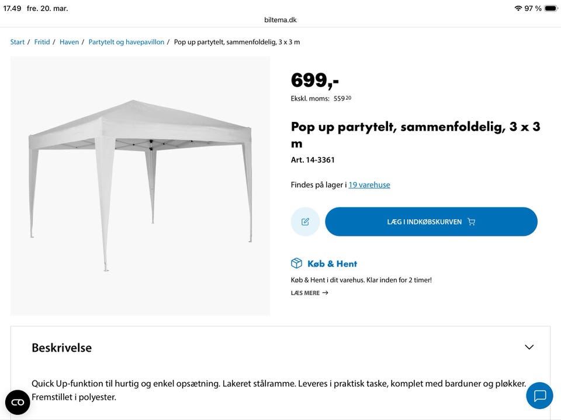Click the Køb & Hent heading
Viewport: 561px width, 420px height.
[332, 264]
